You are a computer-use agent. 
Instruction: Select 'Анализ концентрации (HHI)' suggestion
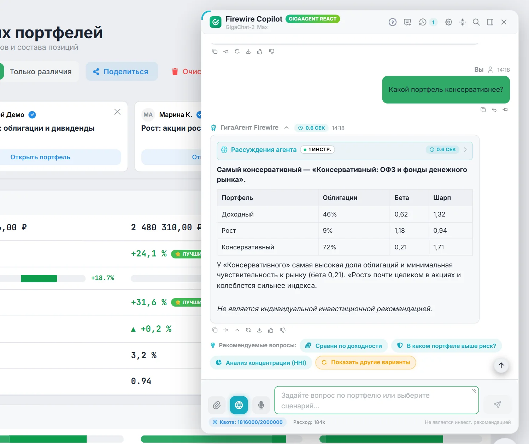(261, 363)
